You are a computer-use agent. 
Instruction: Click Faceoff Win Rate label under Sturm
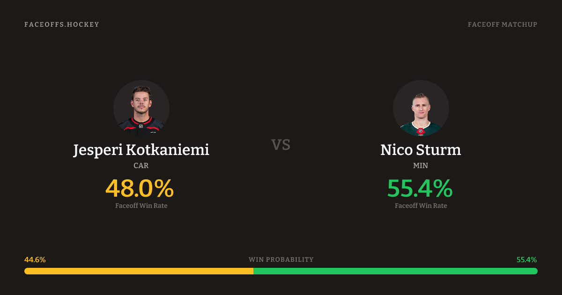pyautogui.click(x=421, y=206)
